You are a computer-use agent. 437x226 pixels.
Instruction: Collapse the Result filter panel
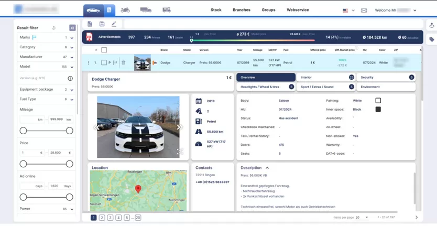(72, 28)
